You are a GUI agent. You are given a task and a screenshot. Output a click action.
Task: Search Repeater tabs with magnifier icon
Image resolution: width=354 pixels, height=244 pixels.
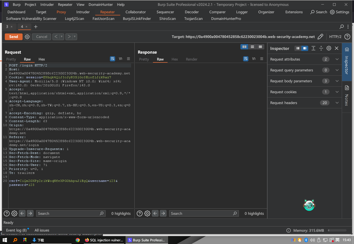pos(342,27)
